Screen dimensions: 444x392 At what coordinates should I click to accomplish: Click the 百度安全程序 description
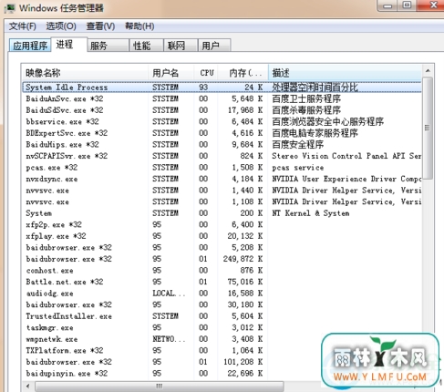(297, 145)
